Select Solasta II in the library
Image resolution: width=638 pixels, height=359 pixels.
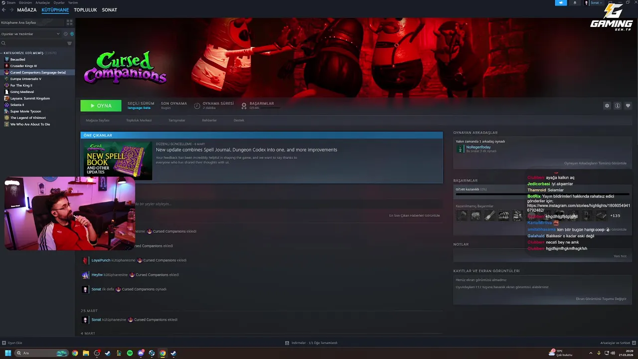point(37,105)
